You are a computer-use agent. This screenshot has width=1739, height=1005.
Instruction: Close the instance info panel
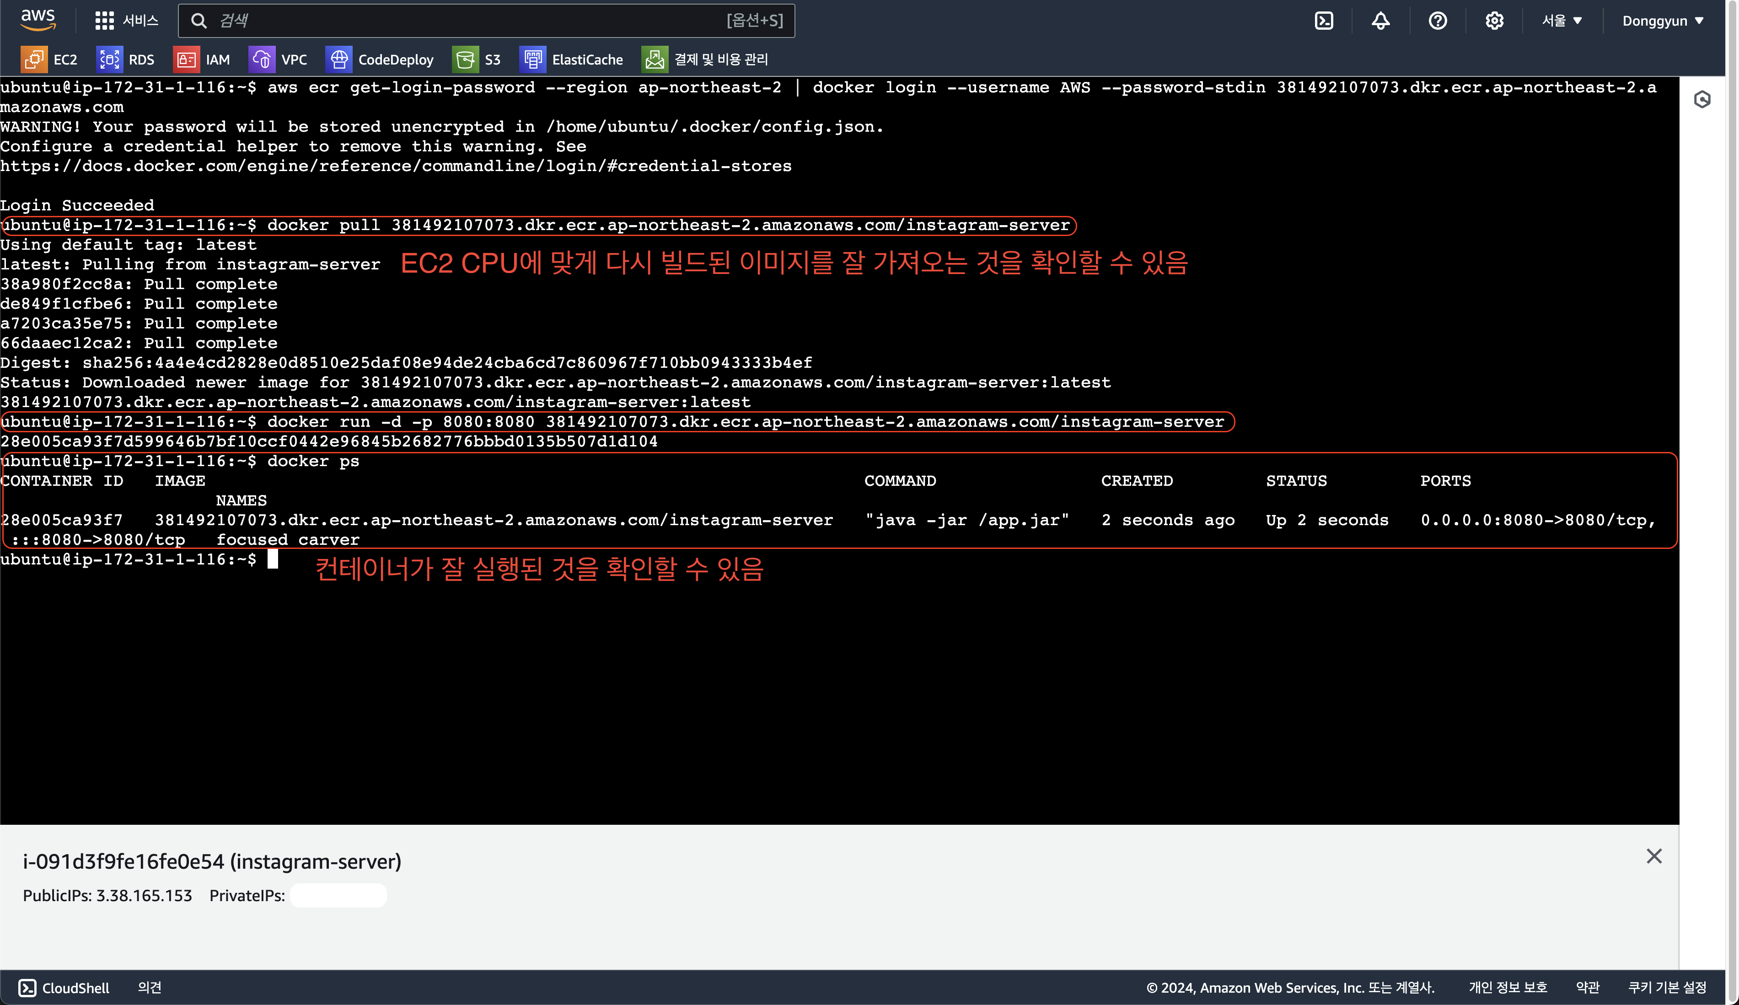click(x=1653, y=856)
